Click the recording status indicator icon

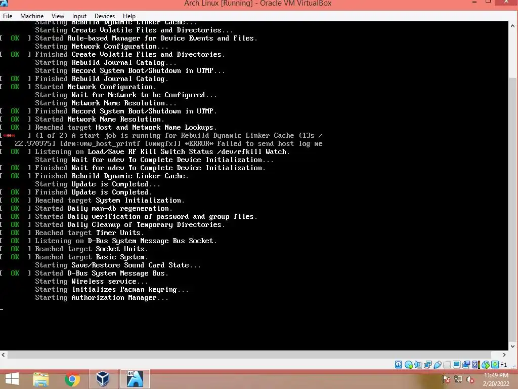[466, 365]
